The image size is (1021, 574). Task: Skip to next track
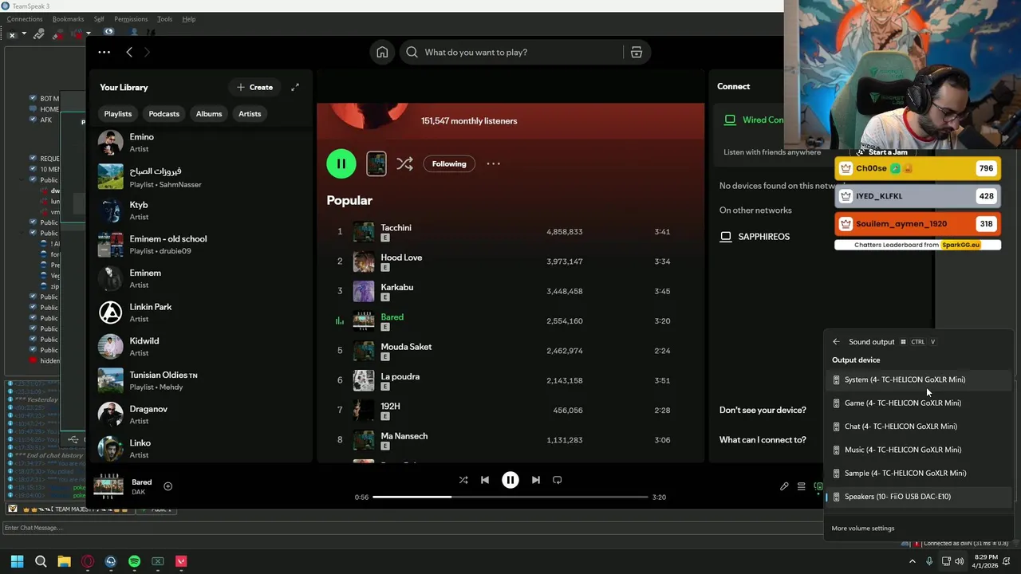[x=536, y=480]
